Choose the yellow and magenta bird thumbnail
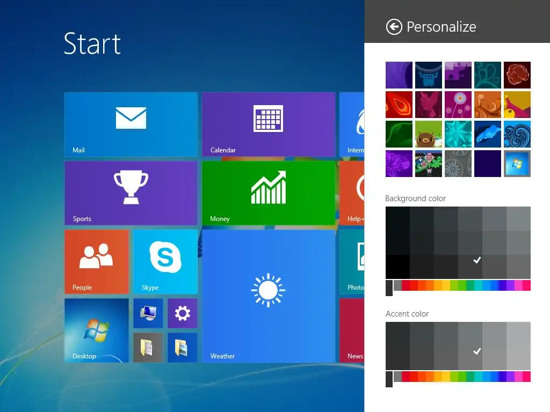 point(517,105)
